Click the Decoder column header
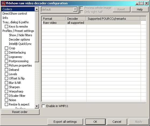 point(76,19)
